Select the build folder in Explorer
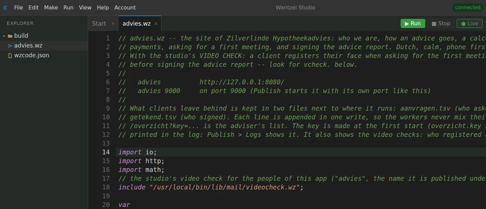Screen dimensions: 486x209 point(44,36)
